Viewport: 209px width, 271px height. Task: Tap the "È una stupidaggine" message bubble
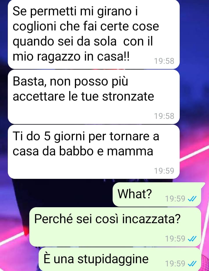120,259
